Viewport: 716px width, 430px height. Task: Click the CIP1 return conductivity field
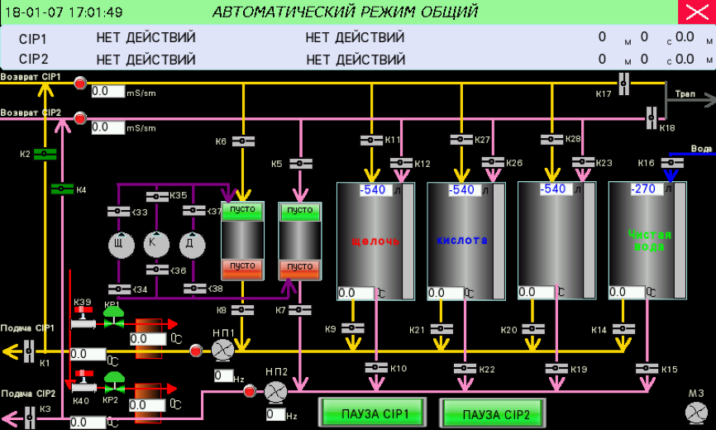[x=107, y=91]
